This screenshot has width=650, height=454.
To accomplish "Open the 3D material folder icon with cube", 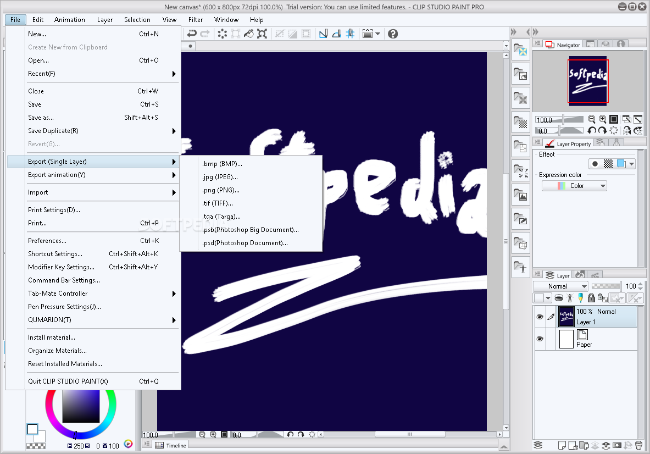I will point(521,243).
